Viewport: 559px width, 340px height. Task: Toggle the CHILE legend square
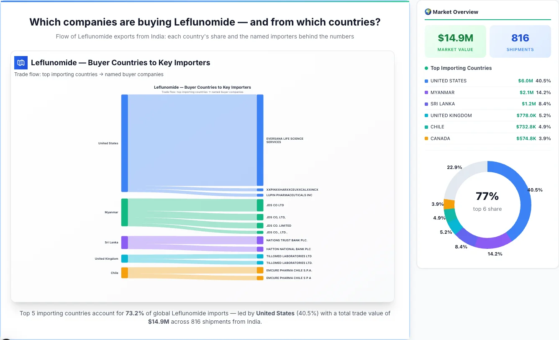426,127
